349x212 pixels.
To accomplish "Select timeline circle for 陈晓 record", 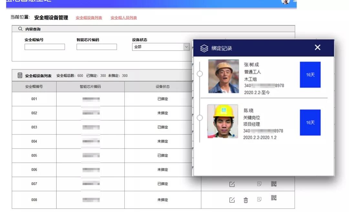I will coord(200,118).
